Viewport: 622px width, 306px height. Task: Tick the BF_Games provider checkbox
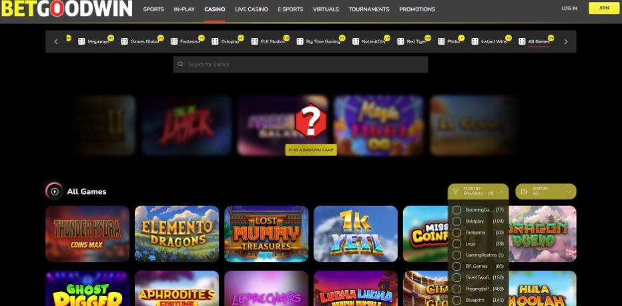pos(456,266)
